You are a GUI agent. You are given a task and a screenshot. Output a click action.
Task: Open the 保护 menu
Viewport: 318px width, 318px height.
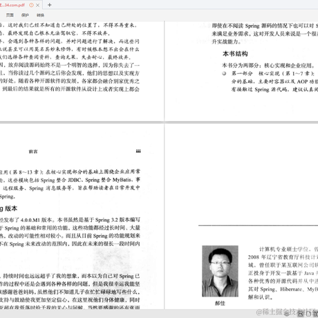[25, 15]
